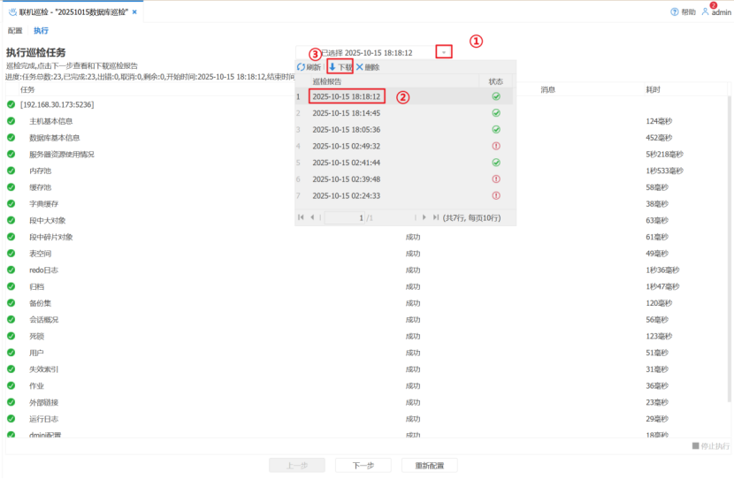Close the 联机巡检 tab
734x479 pixels.
[134, 12]
